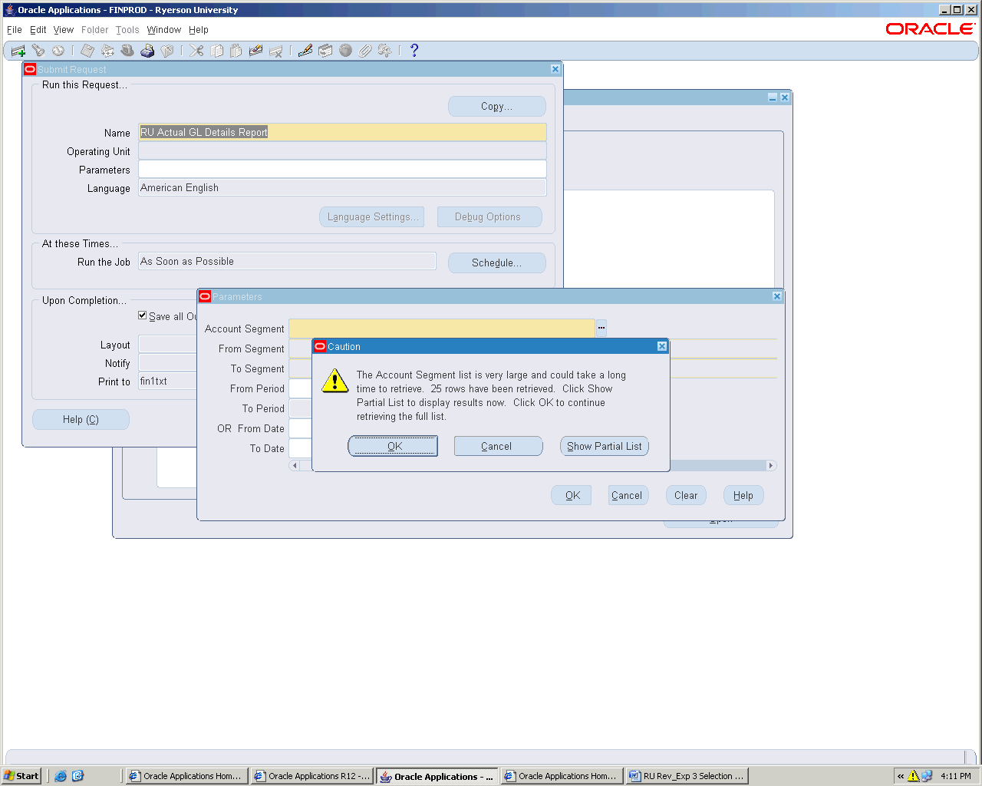
Task: Click the Schedule button
Action: coord(496,263)
